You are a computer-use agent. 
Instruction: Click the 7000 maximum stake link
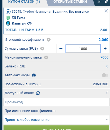(x=104, y=57)
